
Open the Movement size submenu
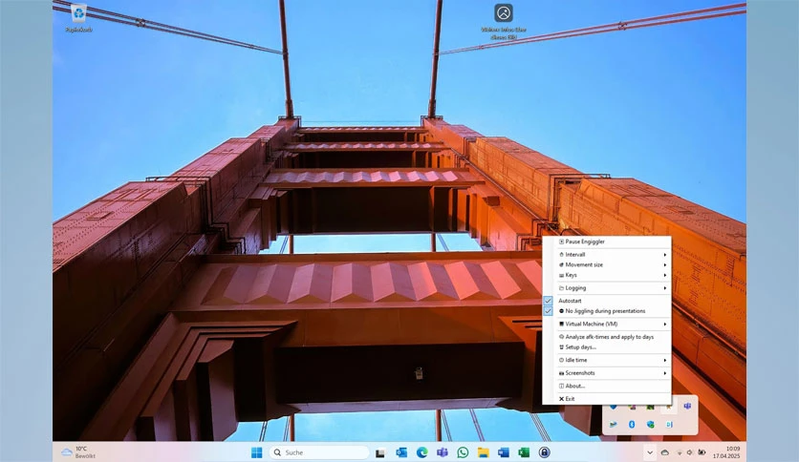pyautogui.click(x=606, y=264)
